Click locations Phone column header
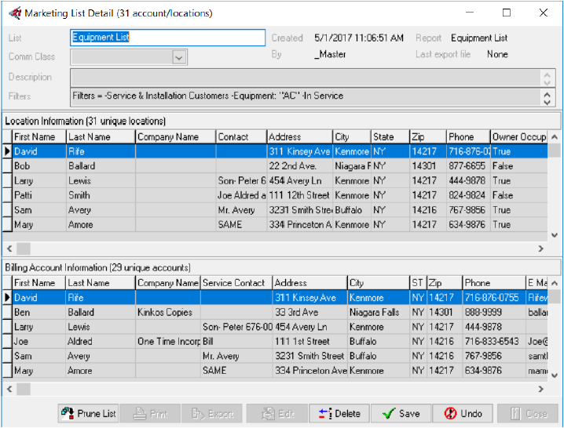Screen dimensions: 564x428 pos(468,137)
